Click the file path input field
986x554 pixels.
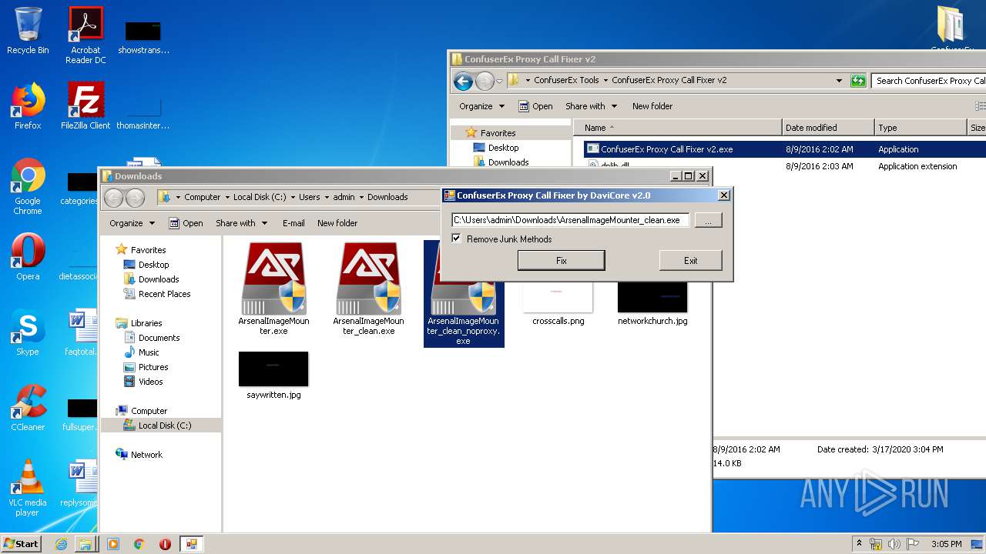[570, 220]
